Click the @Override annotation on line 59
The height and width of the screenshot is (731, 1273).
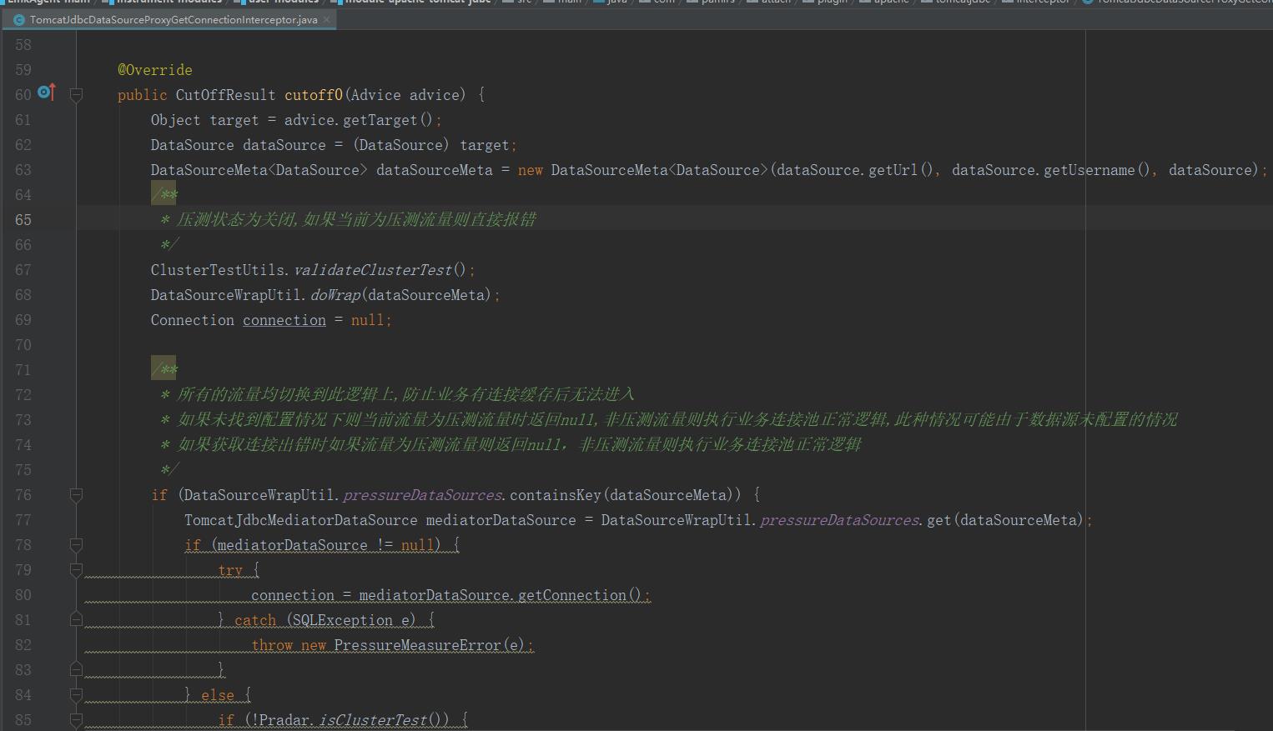pos(155,70)
